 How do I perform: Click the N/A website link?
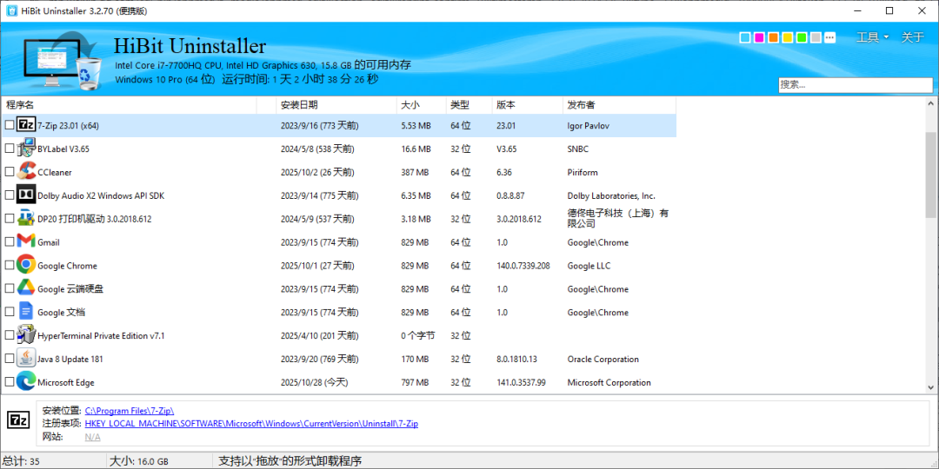tap(92, 437)
